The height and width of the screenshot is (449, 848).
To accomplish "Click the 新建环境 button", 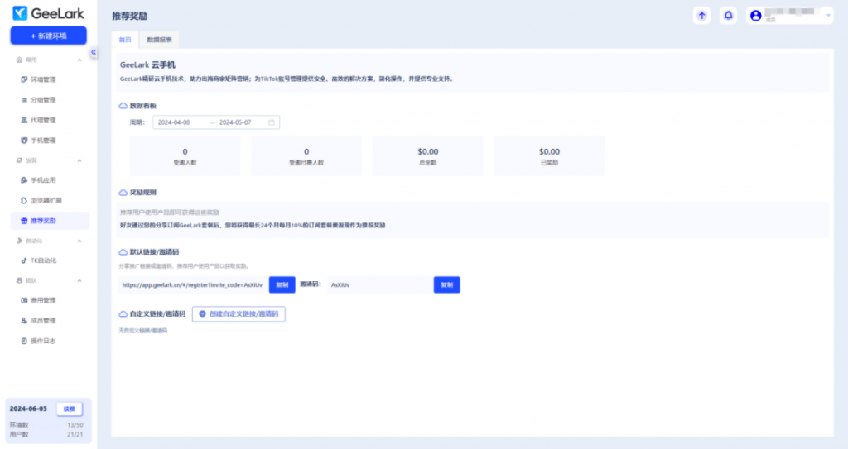I will (48, 36).
